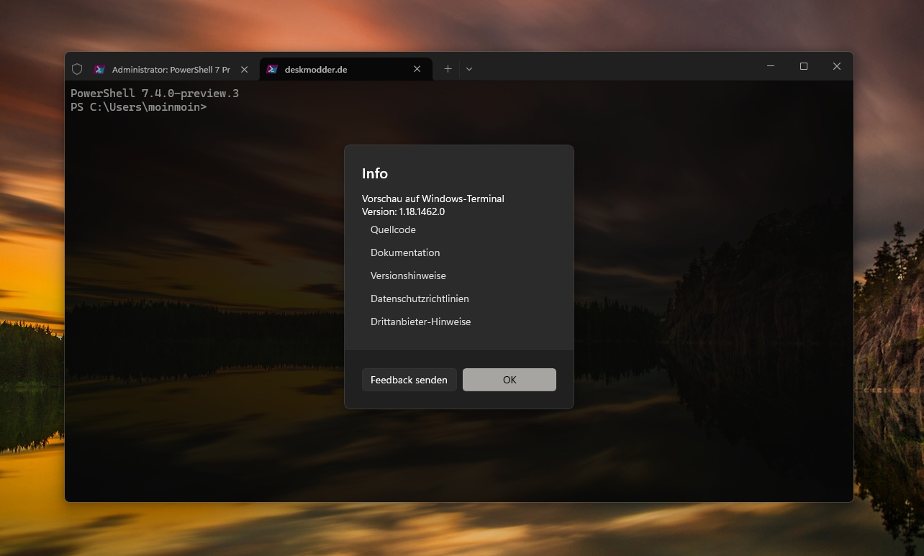The width and height of the screenshot is (924, 556).
Task: Close the deskmodder.de tab
Action: pos(417,69)
